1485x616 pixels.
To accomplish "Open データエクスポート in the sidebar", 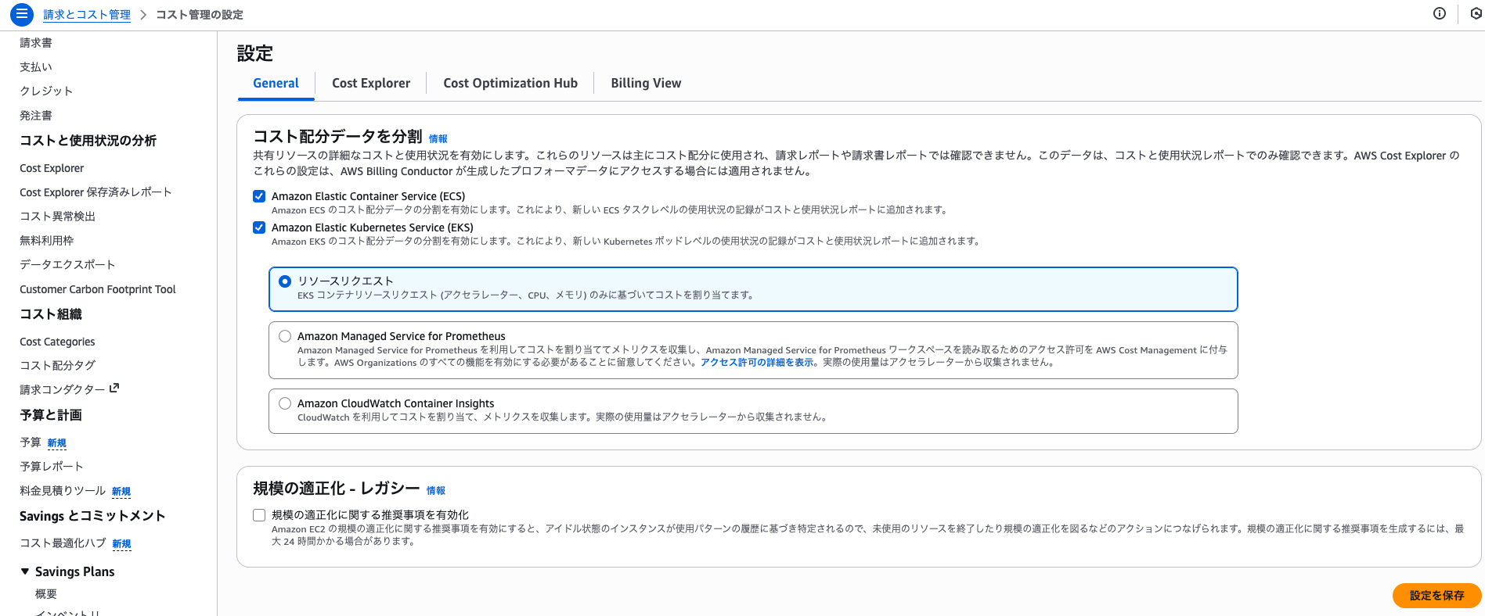I will 67,265.
